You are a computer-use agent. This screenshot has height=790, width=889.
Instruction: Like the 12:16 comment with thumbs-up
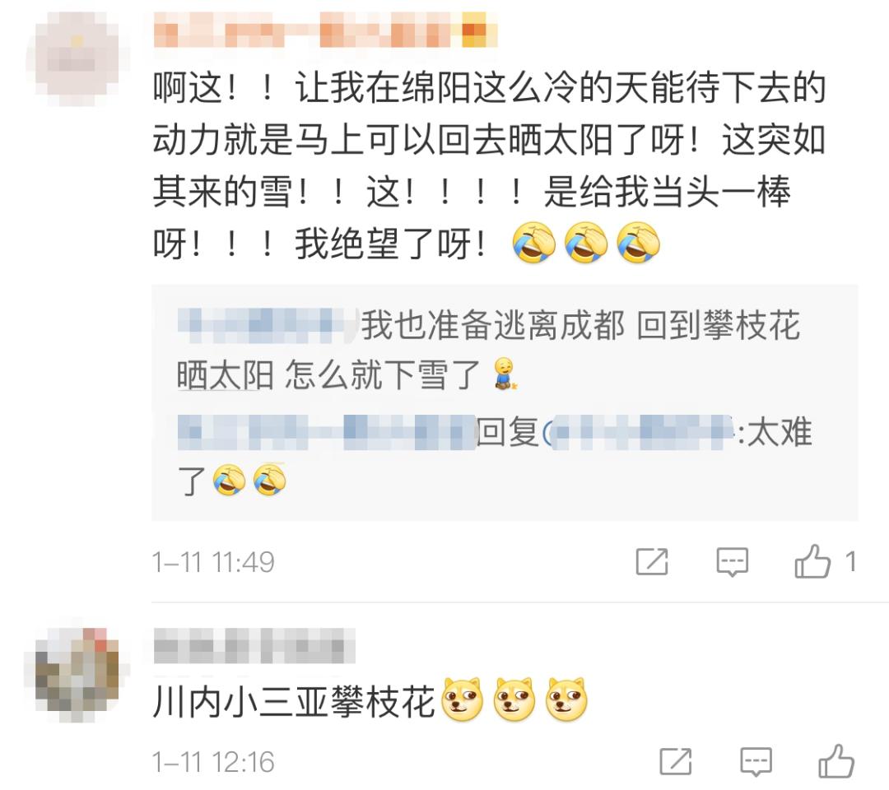pos(836,760)
